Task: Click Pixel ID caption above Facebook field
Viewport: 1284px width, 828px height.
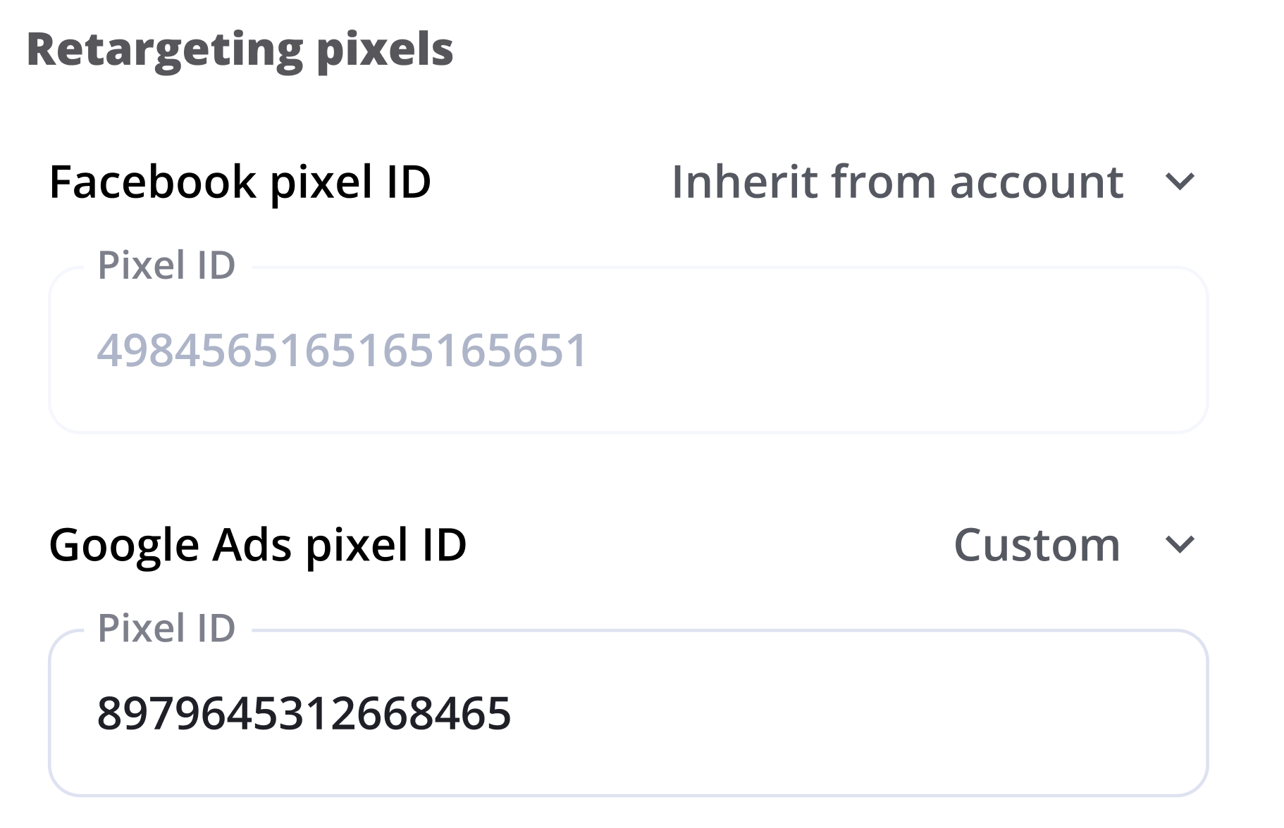Action: point(166,265)
